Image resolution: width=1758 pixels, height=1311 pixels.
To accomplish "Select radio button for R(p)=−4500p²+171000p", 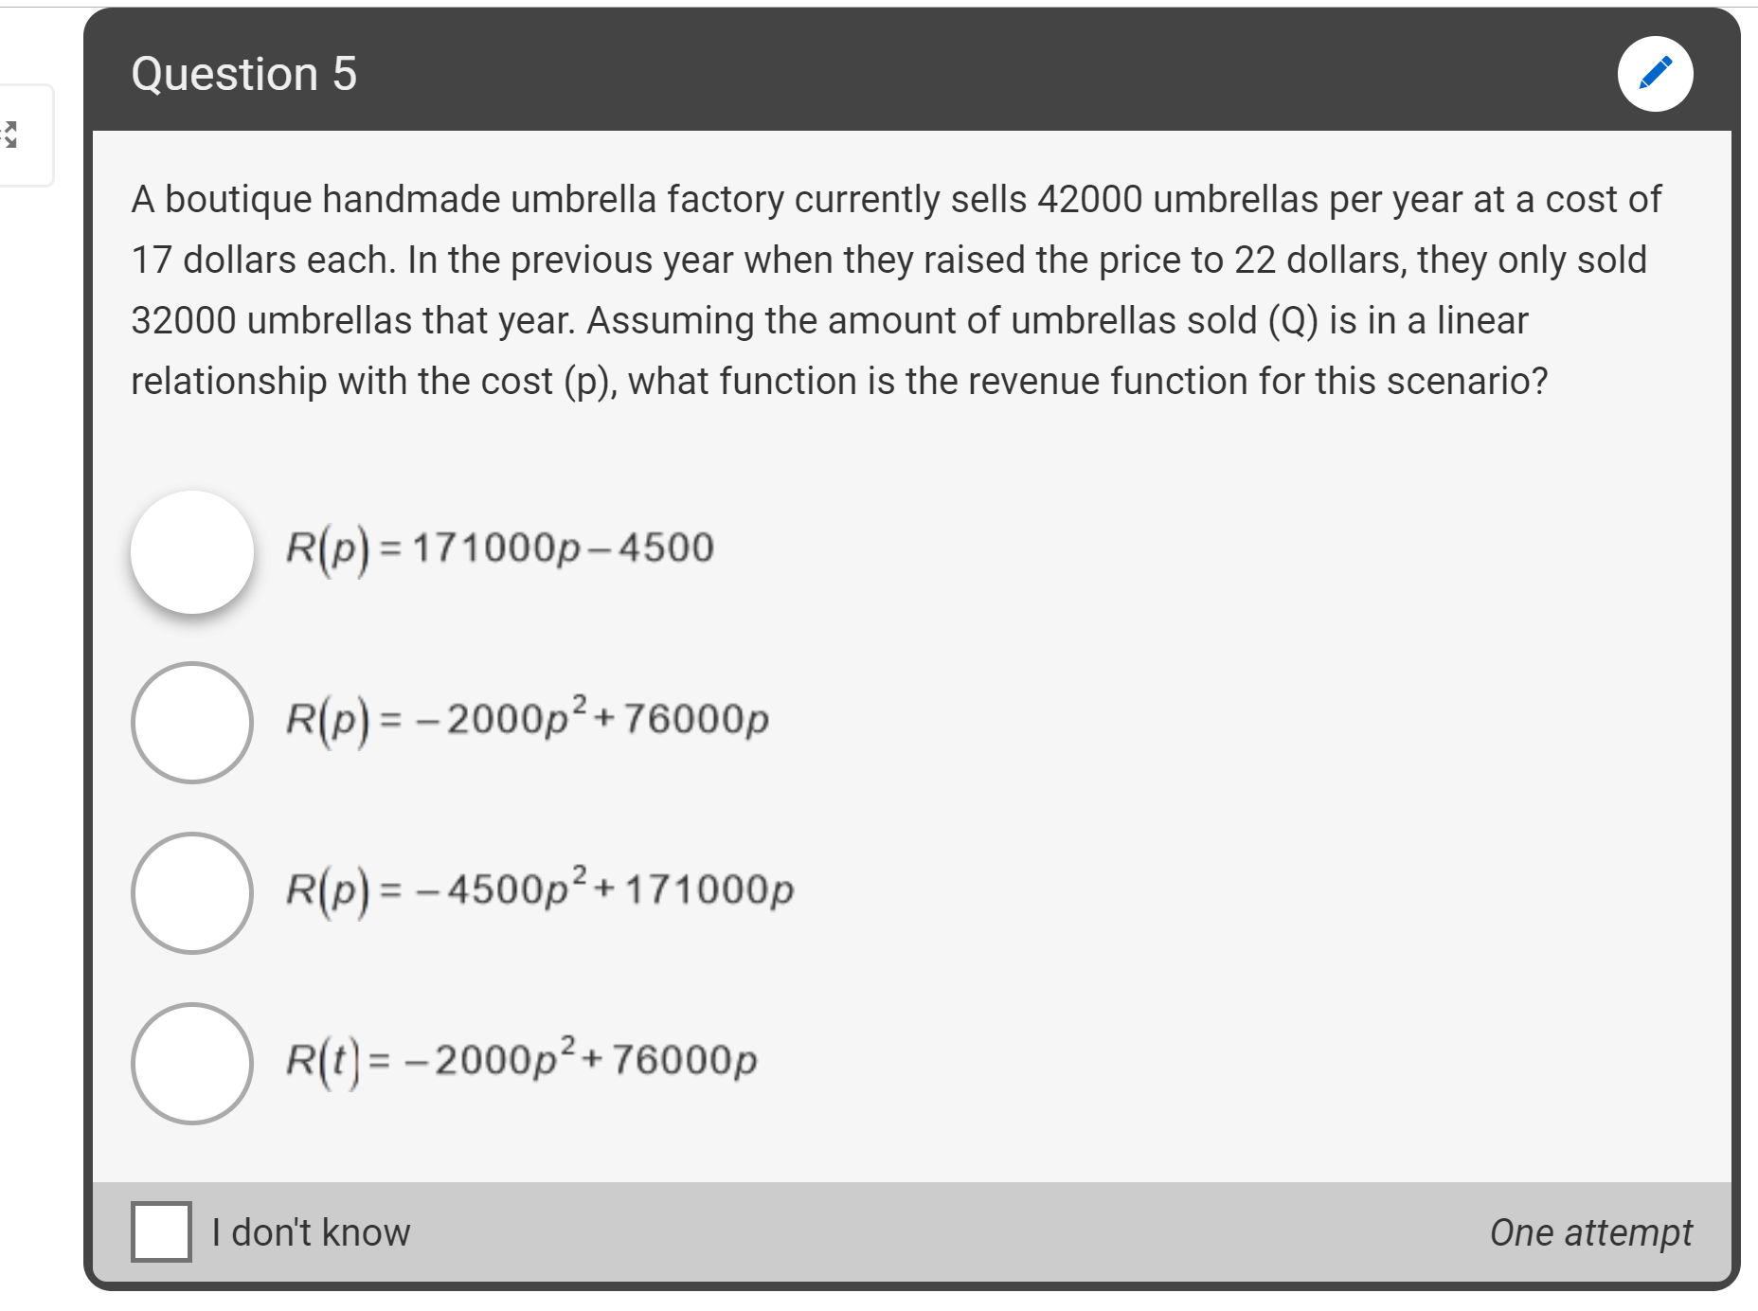I will [x=192, y=893].
